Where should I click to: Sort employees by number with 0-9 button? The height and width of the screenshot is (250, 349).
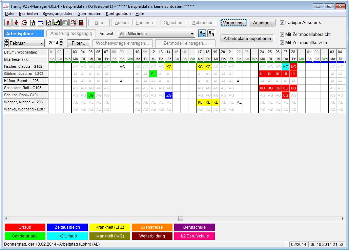(x=211, y=34)
